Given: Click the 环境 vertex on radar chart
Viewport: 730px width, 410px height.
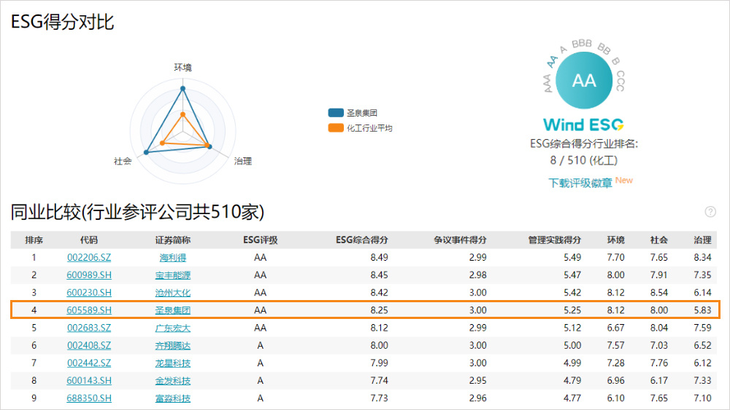Looking at the screenshot, I should 182,89.
